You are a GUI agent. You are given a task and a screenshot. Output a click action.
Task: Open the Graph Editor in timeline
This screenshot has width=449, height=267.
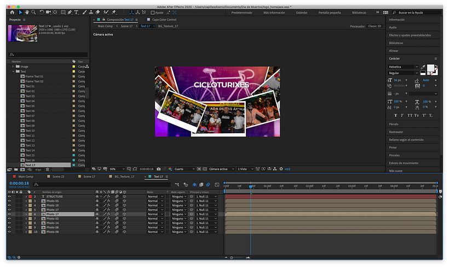(x=217, y=185)
